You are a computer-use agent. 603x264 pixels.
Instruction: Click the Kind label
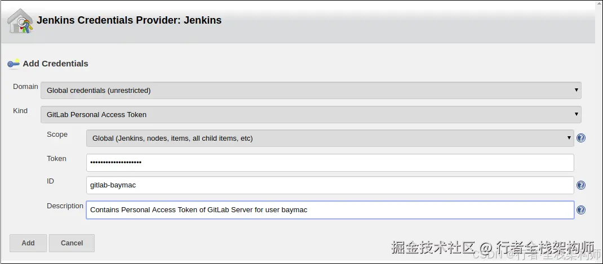tap(20, 111)
